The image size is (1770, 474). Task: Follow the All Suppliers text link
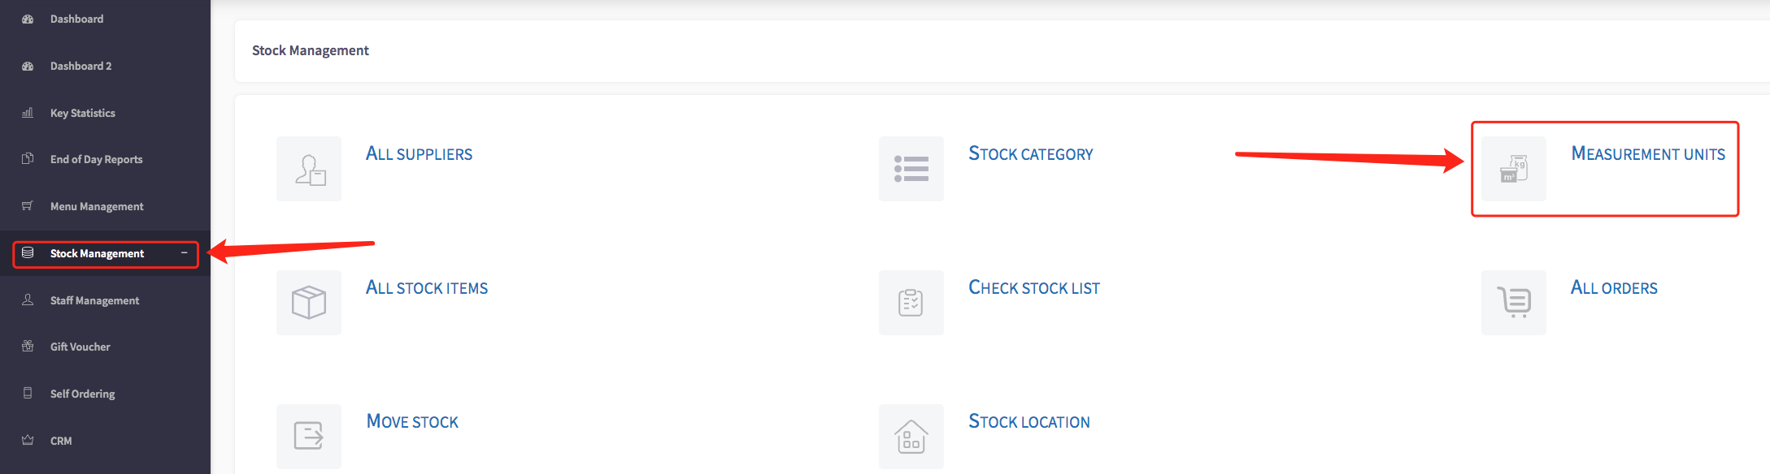[x=419, y=153]
